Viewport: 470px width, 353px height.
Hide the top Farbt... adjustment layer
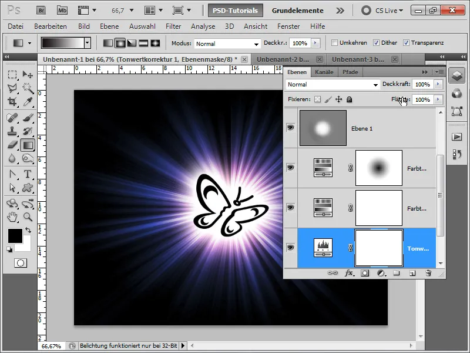290,168
